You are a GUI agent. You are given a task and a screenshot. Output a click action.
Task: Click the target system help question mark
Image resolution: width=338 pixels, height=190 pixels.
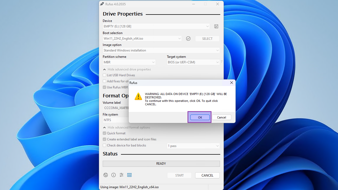click(x=222, y=62)
